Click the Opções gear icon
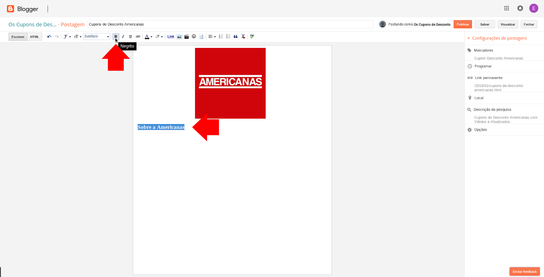Screen dimensions: 544x277 tap(470, 130)
